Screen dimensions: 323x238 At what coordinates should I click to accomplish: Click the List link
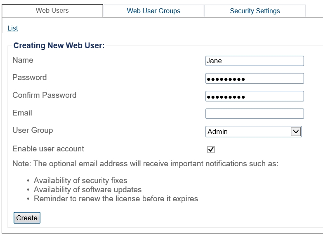13,28
